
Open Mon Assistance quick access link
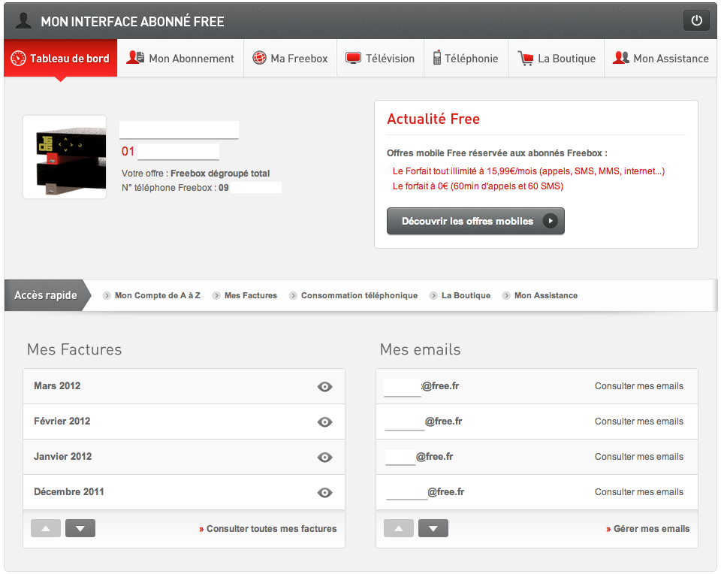[546, 296]
